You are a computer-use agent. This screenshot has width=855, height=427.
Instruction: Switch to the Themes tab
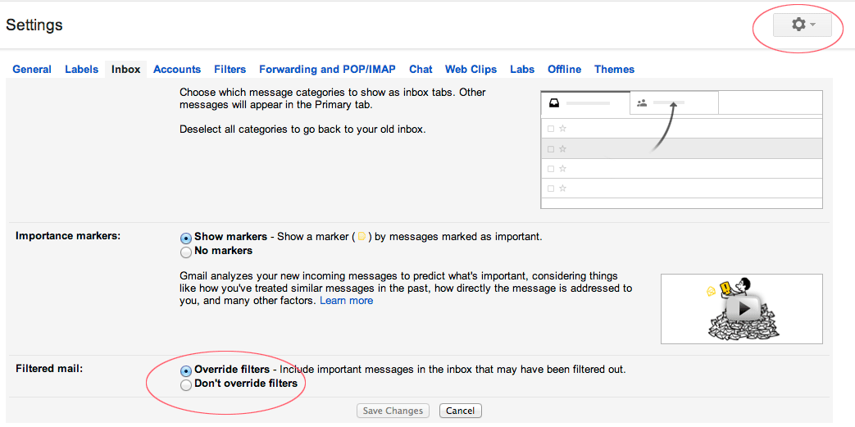tap(615, 70)
